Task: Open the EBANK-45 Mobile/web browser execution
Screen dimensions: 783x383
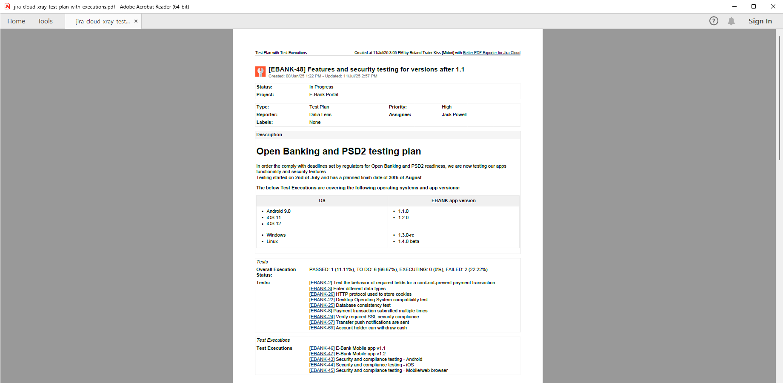Action: pos(322,370)
